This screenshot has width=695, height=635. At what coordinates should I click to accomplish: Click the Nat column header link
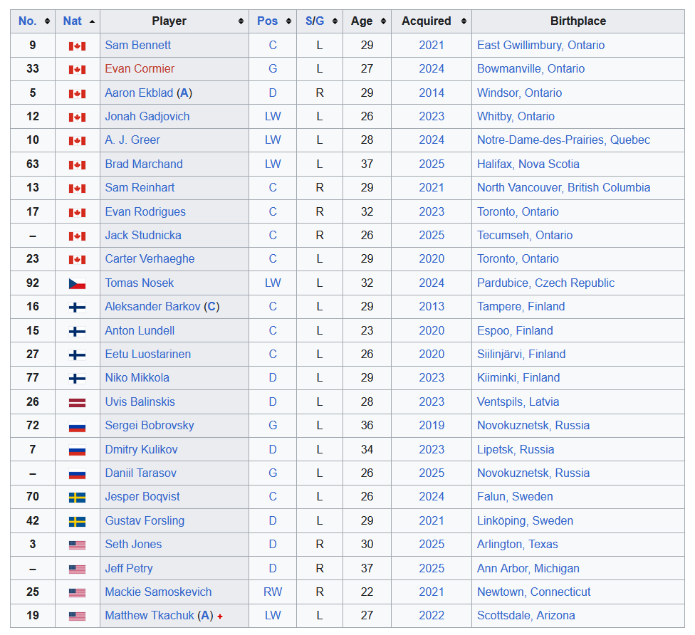click(x=72, y=21)
